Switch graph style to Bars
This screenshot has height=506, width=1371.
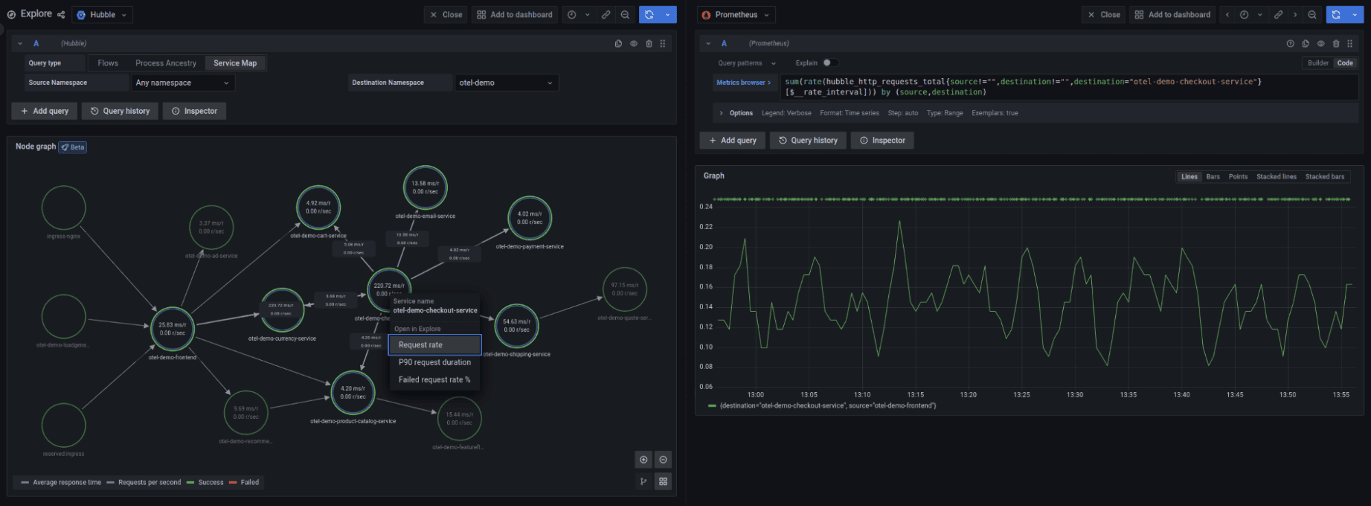click(x=1213, y=177)
